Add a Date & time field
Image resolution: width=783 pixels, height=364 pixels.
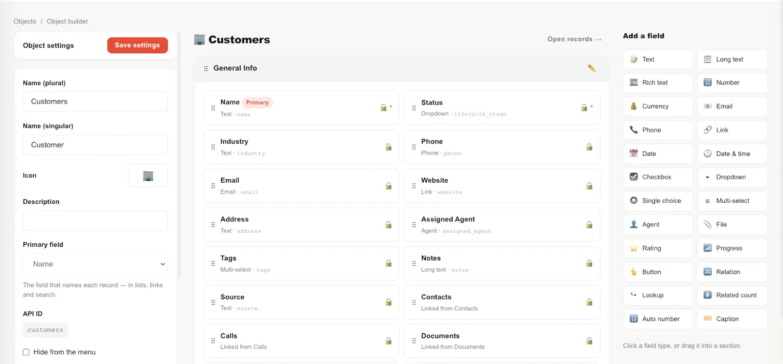click(x=732, y=154)
